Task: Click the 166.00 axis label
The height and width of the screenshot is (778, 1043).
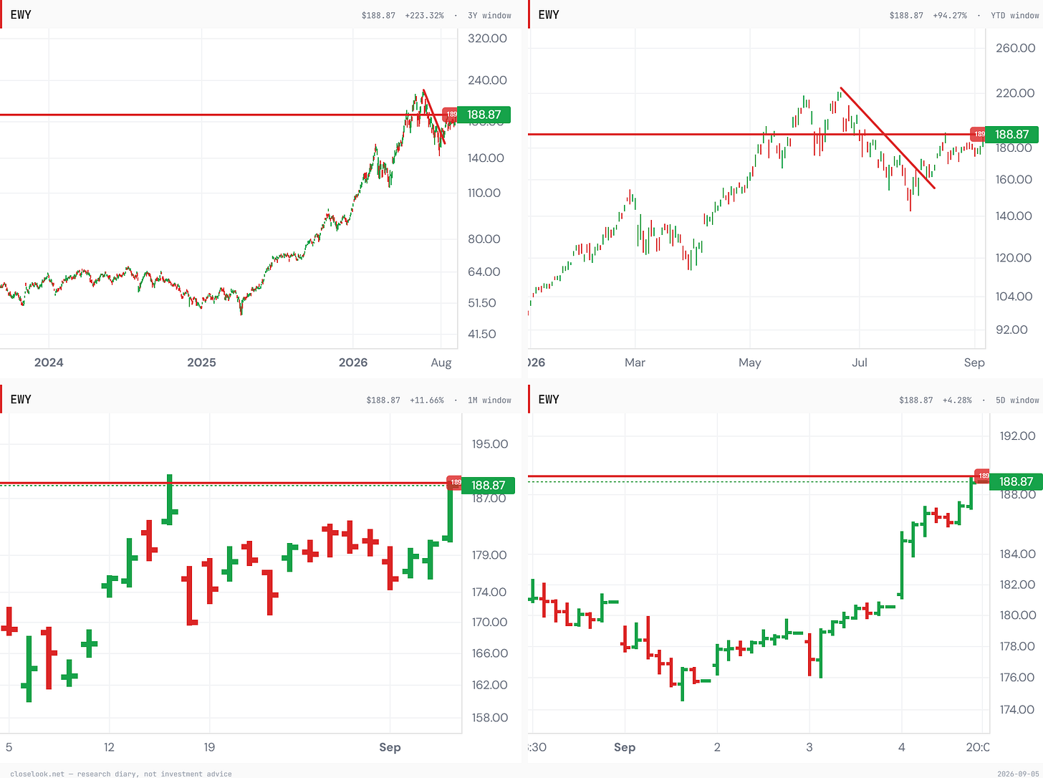Action: (x=490, y=653)
